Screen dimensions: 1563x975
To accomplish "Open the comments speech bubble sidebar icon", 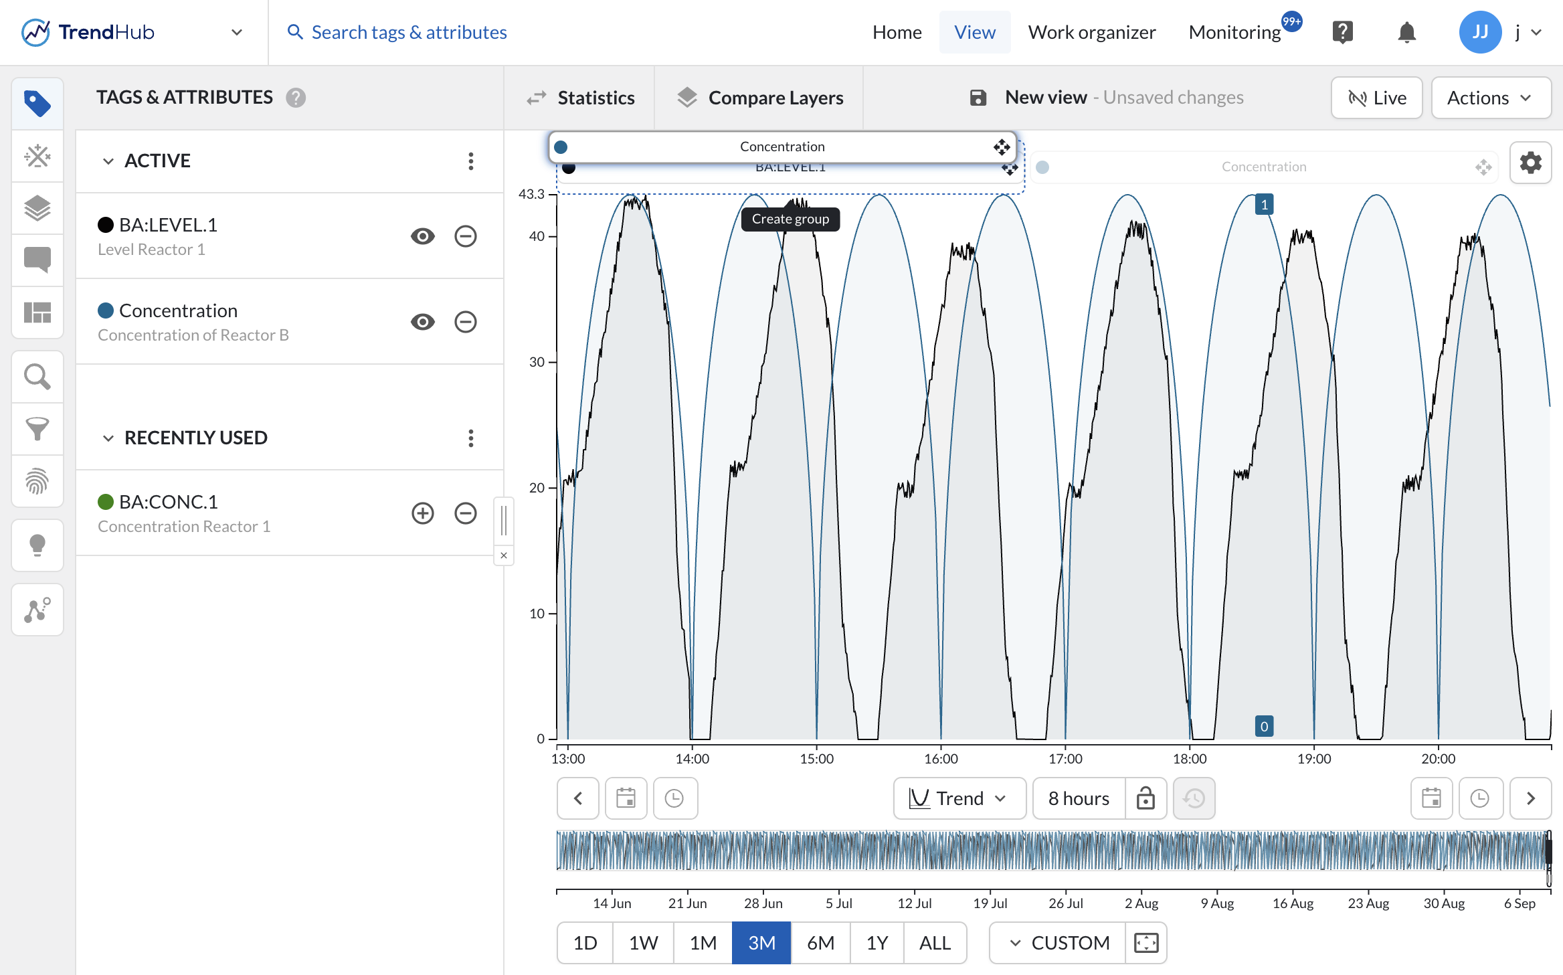I will [37, 260].
